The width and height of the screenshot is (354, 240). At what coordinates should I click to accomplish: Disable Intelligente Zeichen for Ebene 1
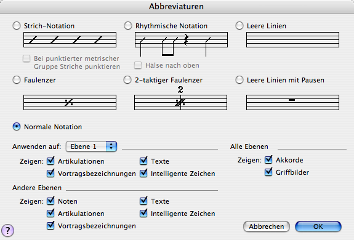[x=143, y=174]
